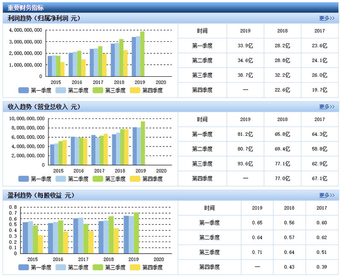
Task: Select the 0.71 earnings-per-share cell
Action: point(257,252)
